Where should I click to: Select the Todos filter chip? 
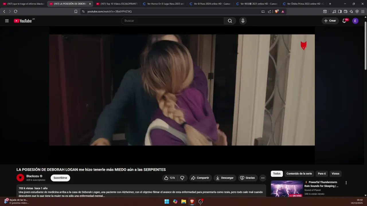click(277, 174)
